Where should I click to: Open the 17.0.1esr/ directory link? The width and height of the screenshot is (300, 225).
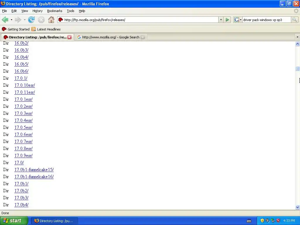[23, 99]
